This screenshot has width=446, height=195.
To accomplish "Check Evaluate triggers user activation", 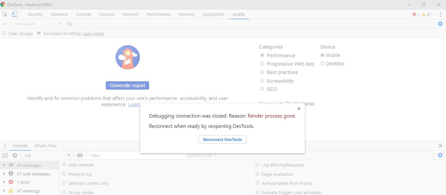I will coord(257,192).
